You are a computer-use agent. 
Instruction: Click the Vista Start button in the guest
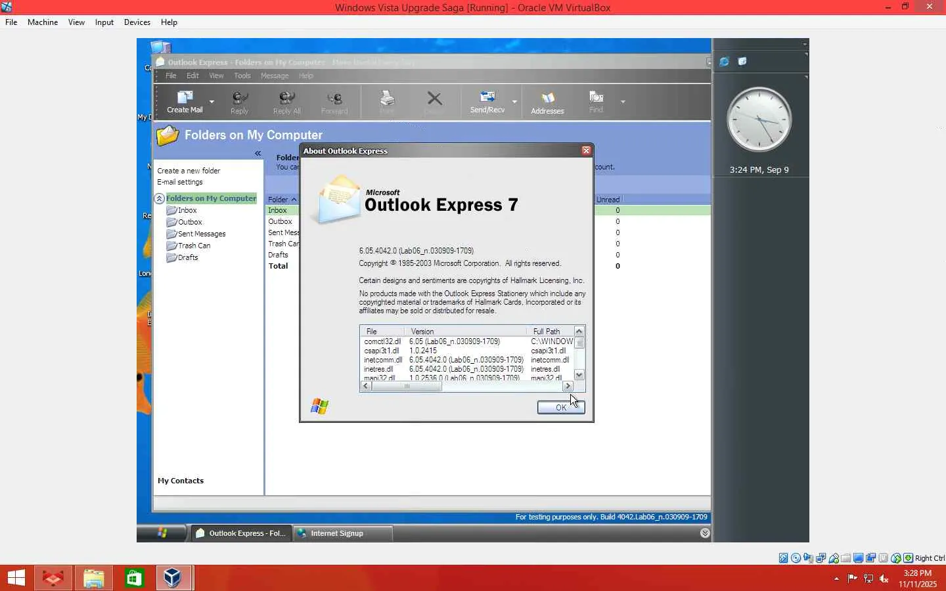(162, 533)
